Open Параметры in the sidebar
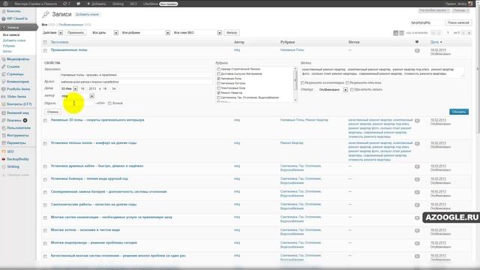480x270 pixels. pyautogui.click(x=16, y=143)
